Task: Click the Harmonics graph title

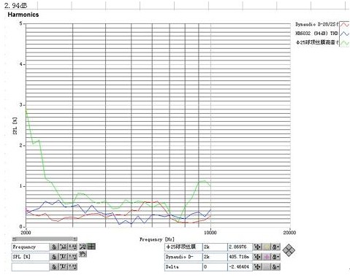Action: pyautogui.click(x=23, y=15)
